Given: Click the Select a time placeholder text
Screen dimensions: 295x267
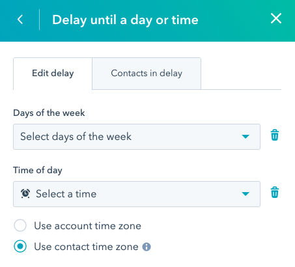Looking at the screenshot, I should coord(66,194).
